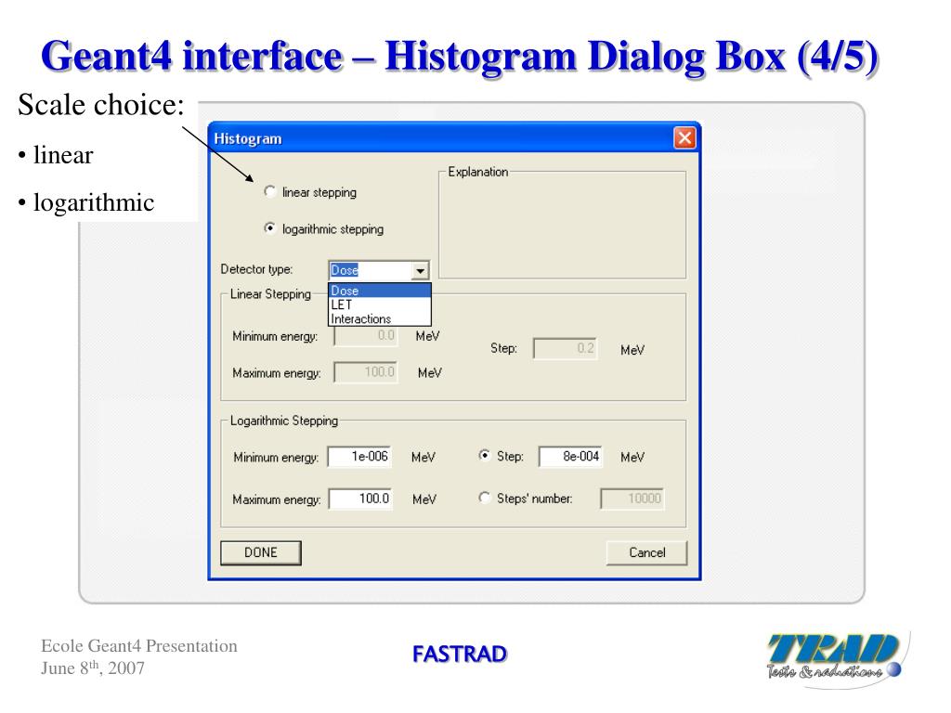Click the DONE button
Screen dimensions: 951x713
[x=261, y=552]
